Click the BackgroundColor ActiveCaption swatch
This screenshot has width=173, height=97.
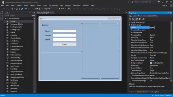point(151,63)
